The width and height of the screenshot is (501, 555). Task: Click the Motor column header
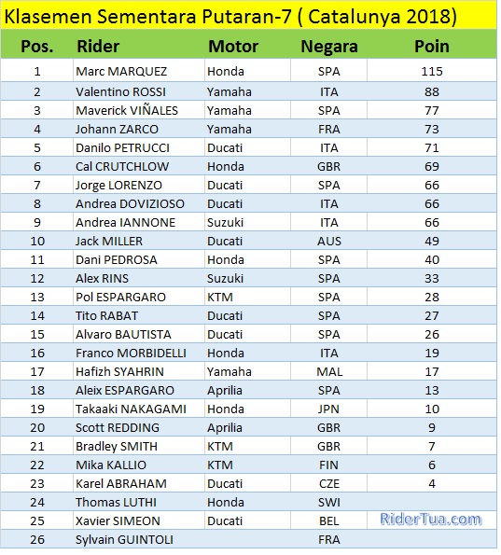tap(233, 47)
